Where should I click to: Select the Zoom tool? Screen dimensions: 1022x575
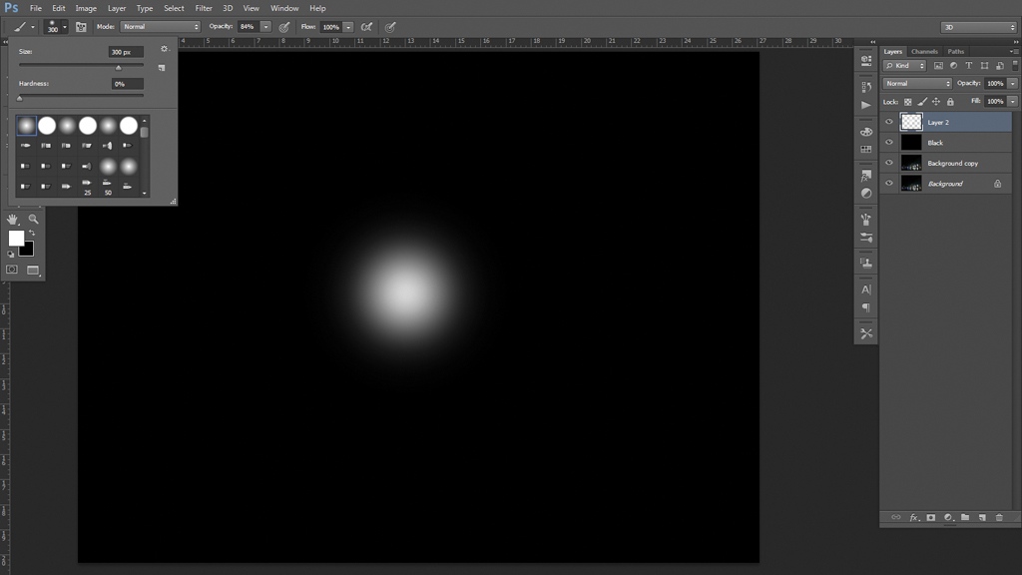pos(33,219)
